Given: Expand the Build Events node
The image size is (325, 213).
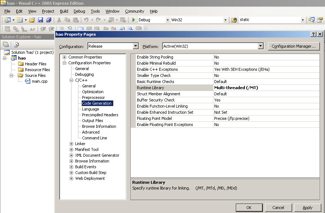Looking at the screenshot, I should (x=71, y=167).
